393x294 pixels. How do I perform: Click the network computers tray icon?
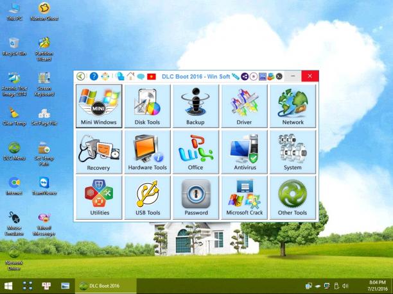click(x=308, y=286)
